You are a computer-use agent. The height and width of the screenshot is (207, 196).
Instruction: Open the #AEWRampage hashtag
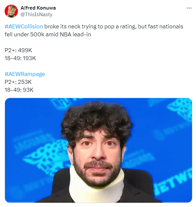pyautogui.click(x=25, y=74)
